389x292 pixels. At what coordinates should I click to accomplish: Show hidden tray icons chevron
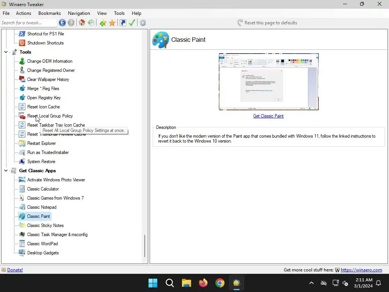tap(312, 283)
